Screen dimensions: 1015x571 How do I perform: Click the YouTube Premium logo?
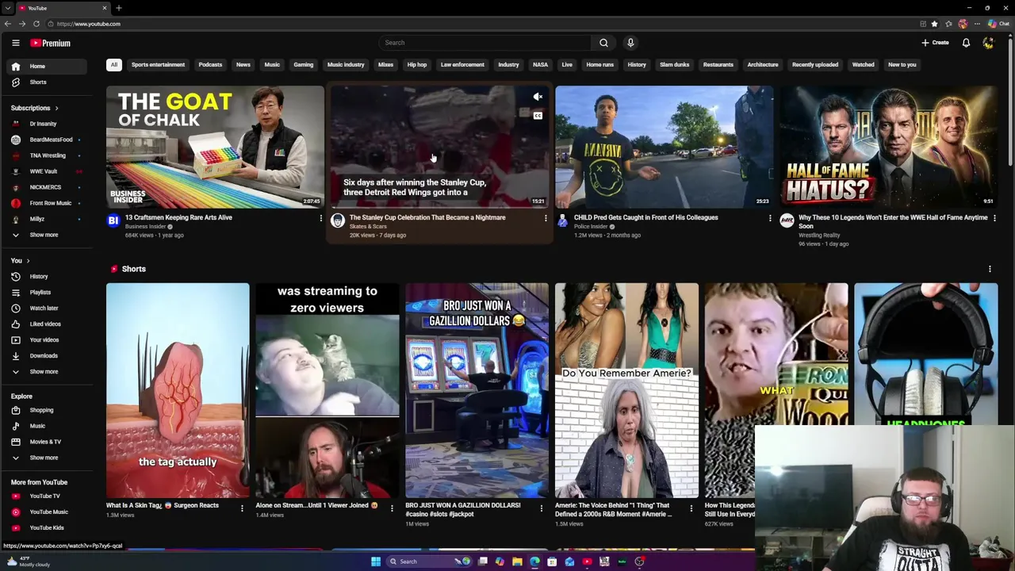tap(51, 43)
